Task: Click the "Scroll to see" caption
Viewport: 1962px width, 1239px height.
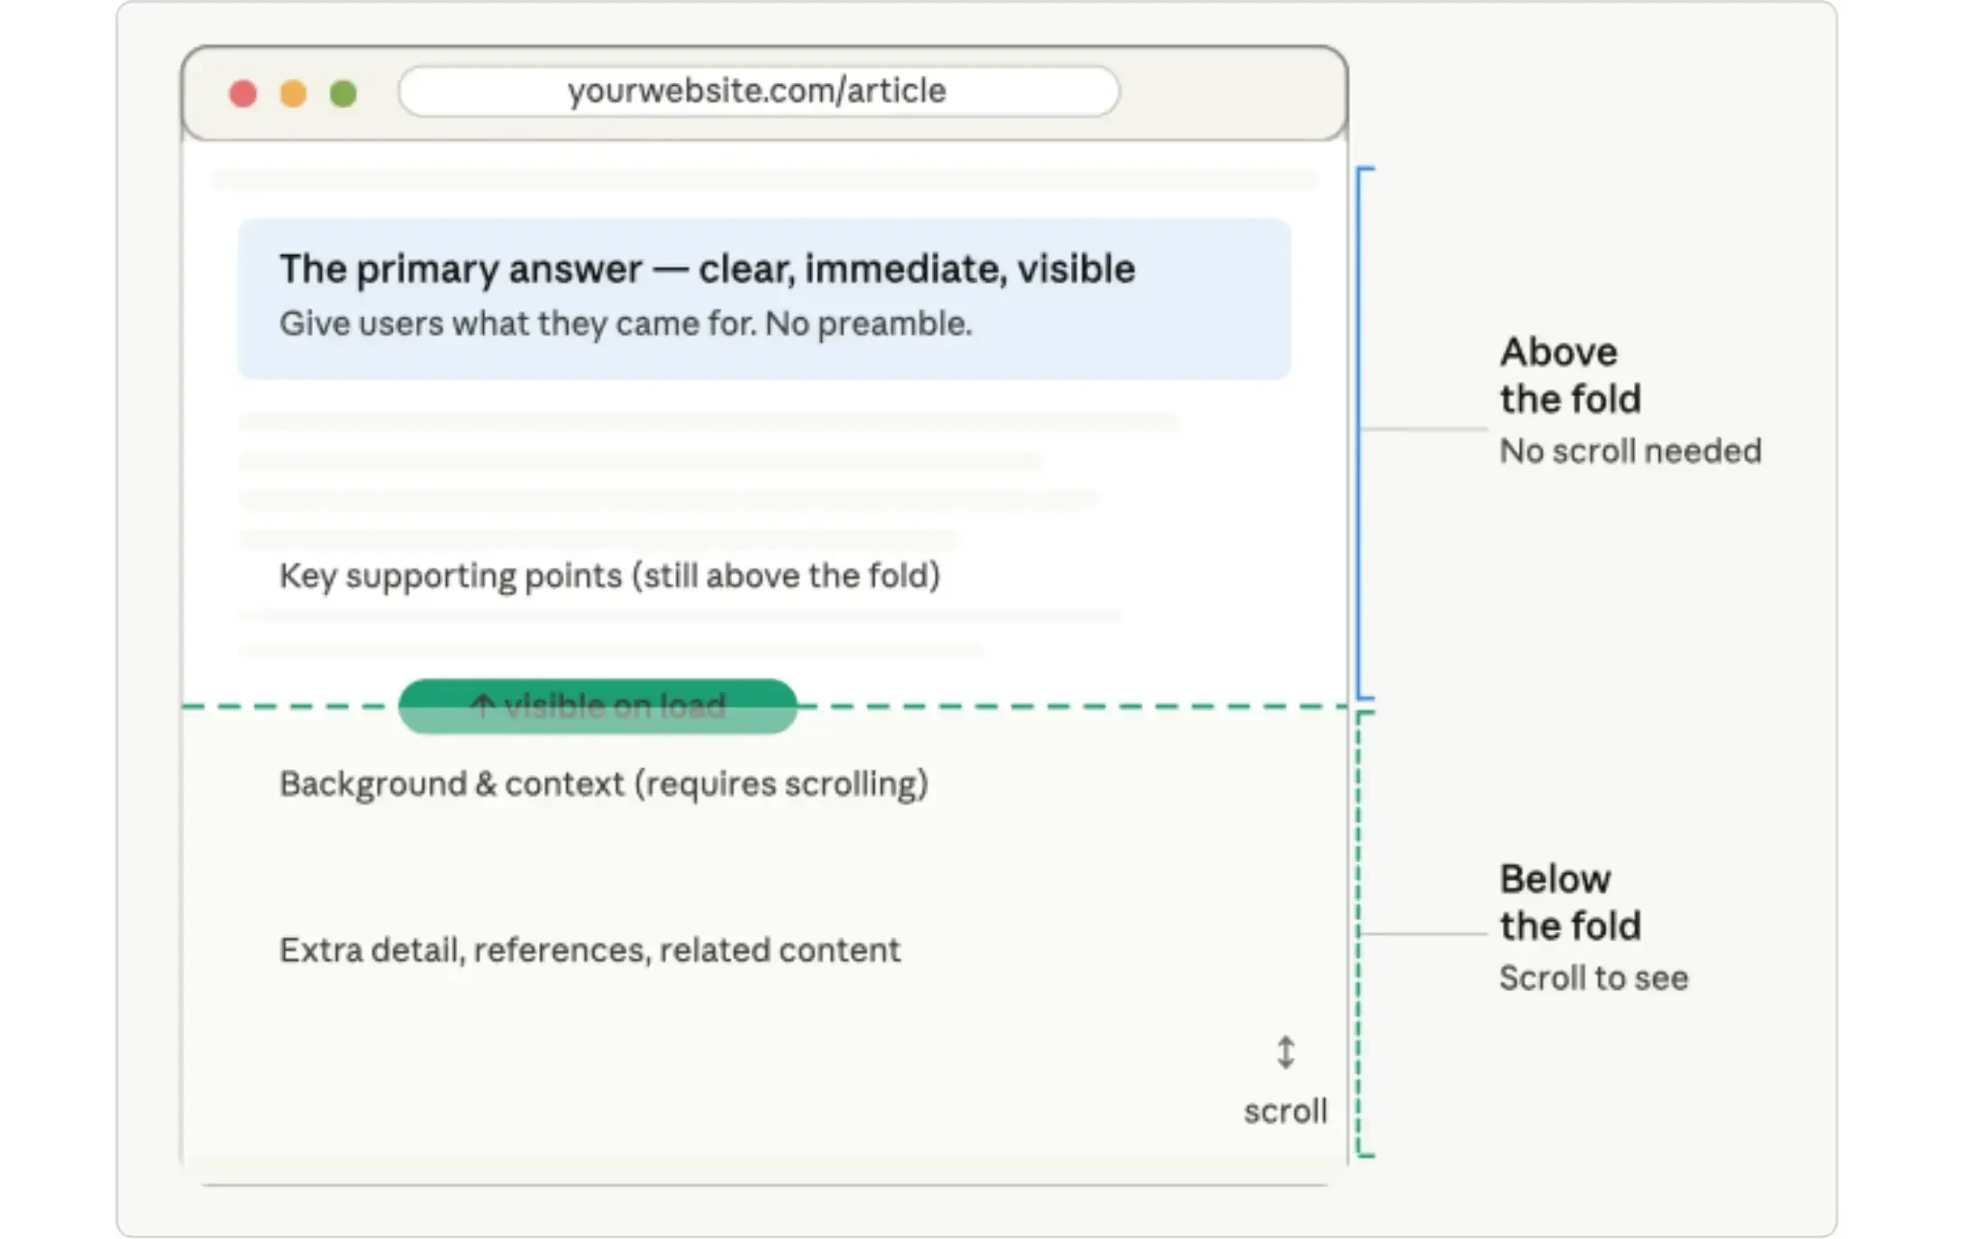Action: (1592, 978)
